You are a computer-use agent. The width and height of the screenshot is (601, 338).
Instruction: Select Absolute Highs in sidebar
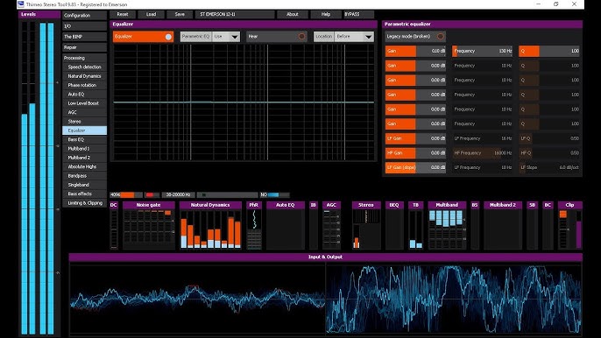click(x=84, y=166)
